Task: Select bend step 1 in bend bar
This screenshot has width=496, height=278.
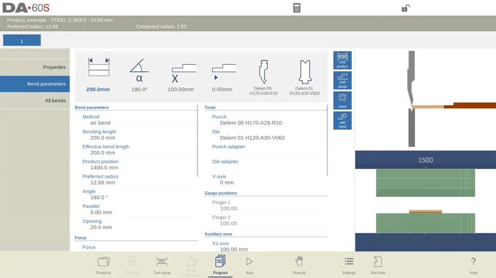Action: (22, 40)
